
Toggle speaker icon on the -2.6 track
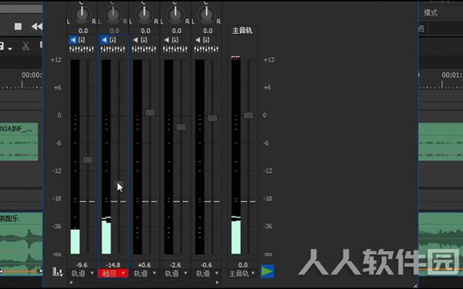point(167,40)
